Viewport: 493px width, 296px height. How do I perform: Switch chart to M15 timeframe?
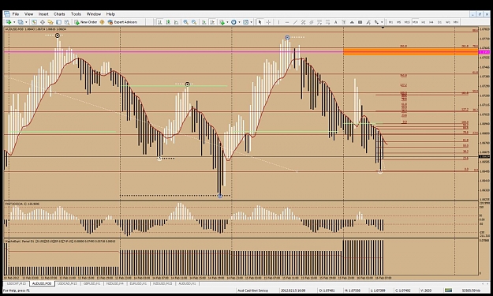click(x=407, y=22)
